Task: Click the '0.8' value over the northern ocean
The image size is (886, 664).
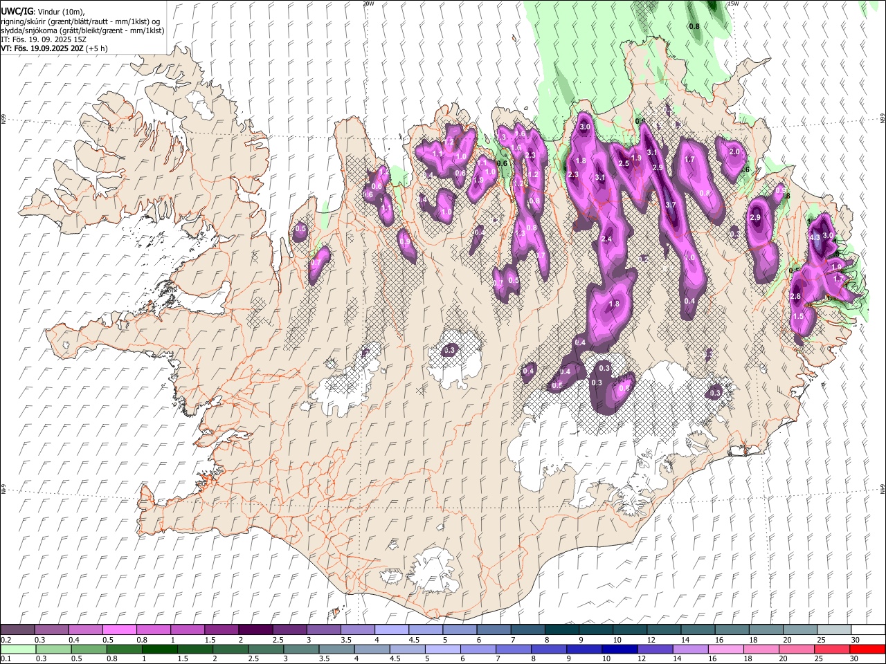Action: (694, 26)
